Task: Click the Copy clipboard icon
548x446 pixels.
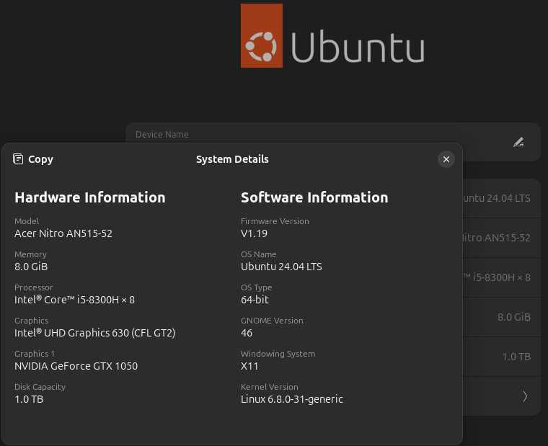Action: 19,159
